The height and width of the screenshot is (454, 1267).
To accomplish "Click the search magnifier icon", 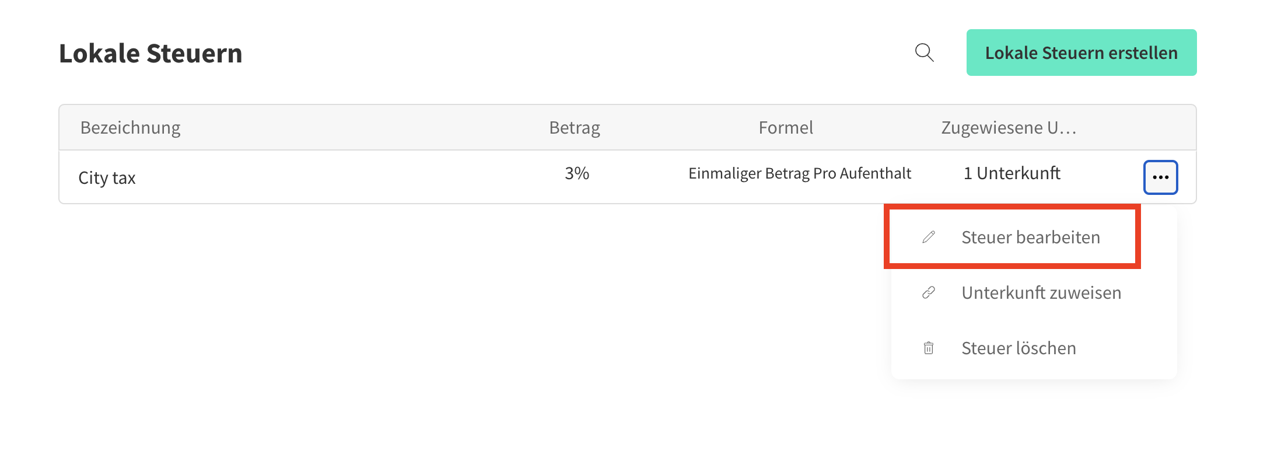I will [x=924, y=53].
